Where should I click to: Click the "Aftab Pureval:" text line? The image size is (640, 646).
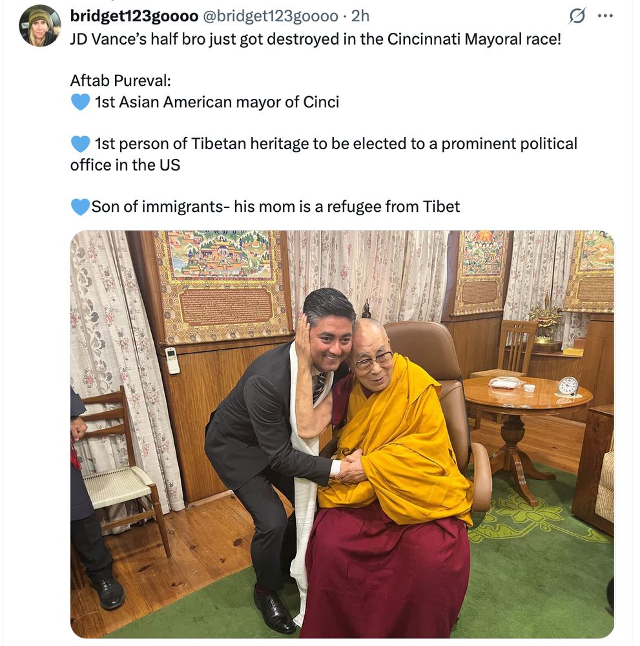tap(120, 80)
